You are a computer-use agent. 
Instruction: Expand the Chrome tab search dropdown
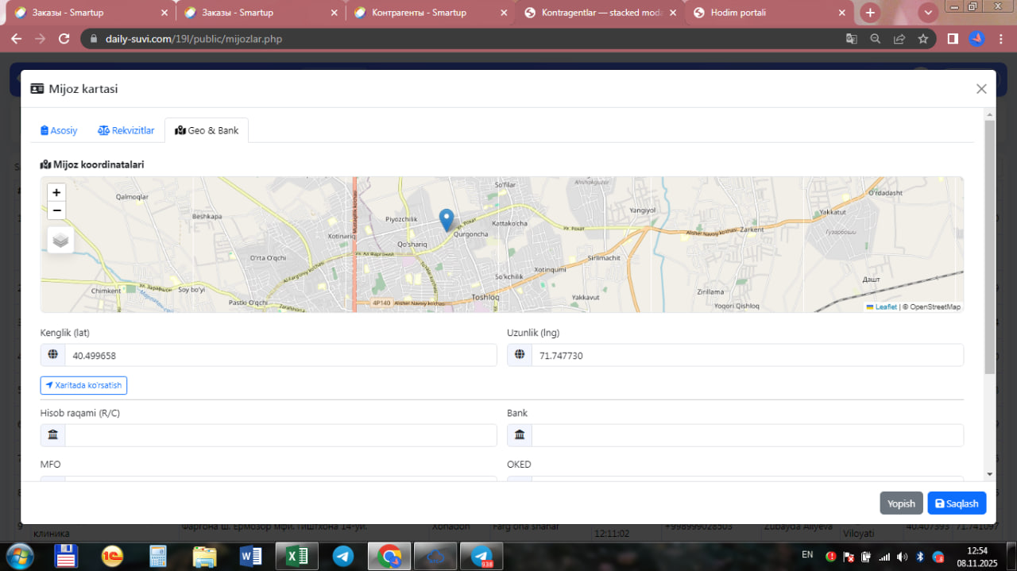coord(927,13)
